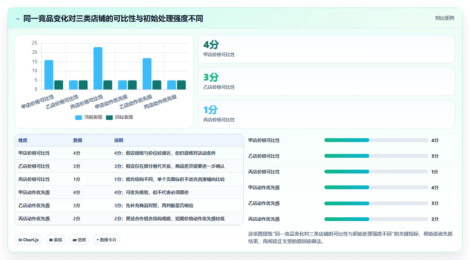Viewport: 470px width, 260px height.
Task: Select the 丙店动作优先级 cell in the table
Action: click(x=34, y=218)
